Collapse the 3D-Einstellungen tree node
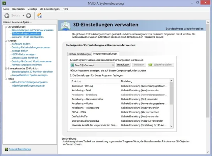Image resolution: width=212 pixels, height=156 pixels. pos(6,27)
